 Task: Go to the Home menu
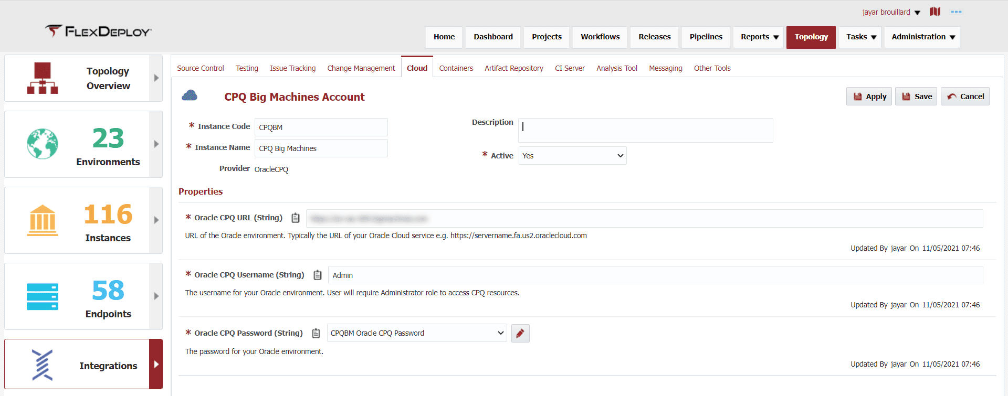click(x=444, y=37)
